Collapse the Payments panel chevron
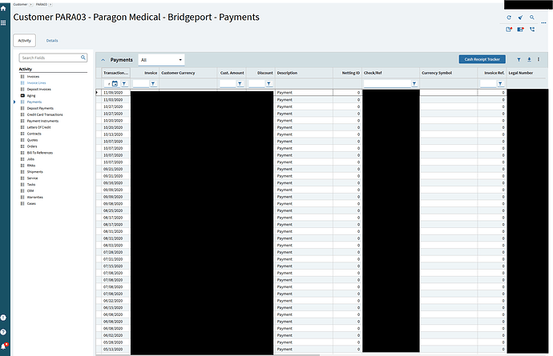 point(103,60)
